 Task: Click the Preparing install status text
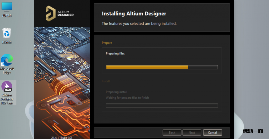116,92
